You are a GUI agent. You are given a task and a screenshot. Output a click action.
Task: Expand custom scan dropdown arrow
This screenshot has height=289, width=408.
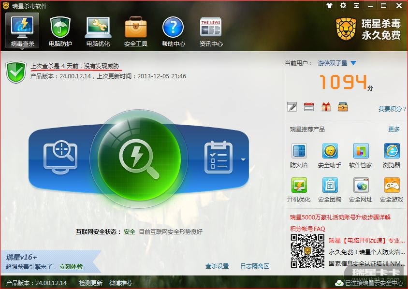[x=243, y=159]
